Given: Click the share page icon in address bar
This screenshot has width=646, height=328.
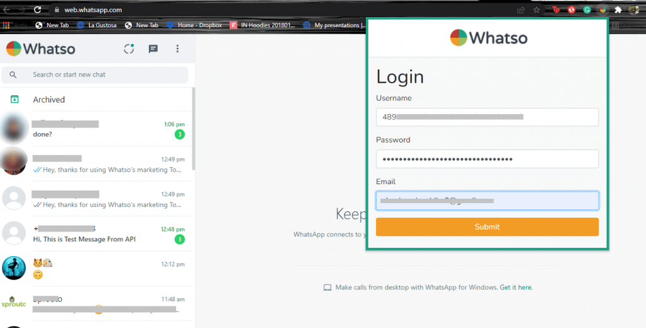Looking at the screenshot, I should pyautogui.click(x=520, y=10).
